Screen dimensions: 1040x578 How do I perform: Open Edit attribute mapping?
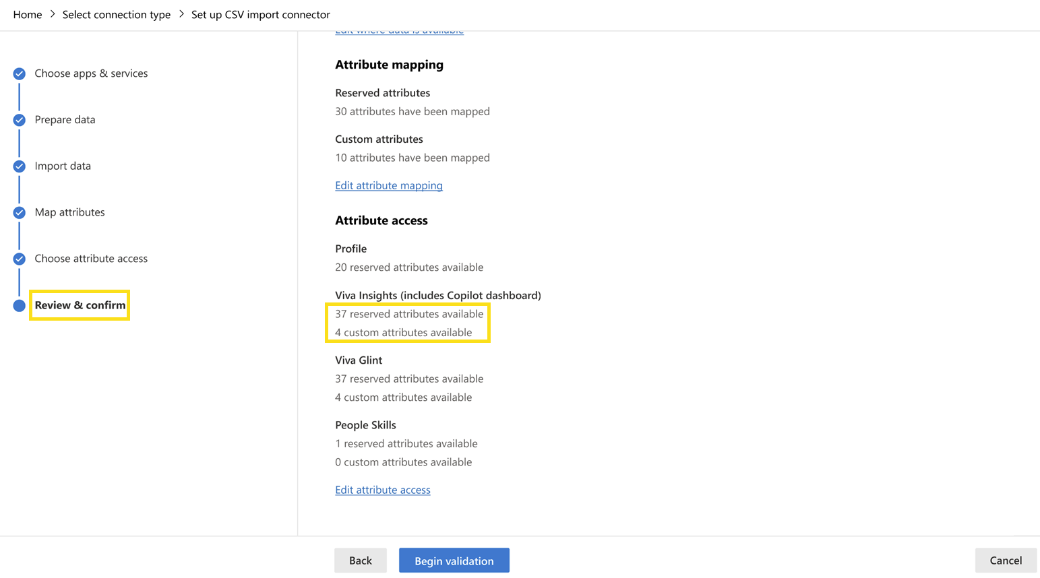pos(388,185)
